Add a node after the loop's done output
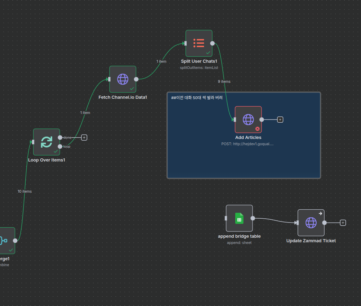The height and width of the screenshot is (306, 361). (x=84, y=138)
